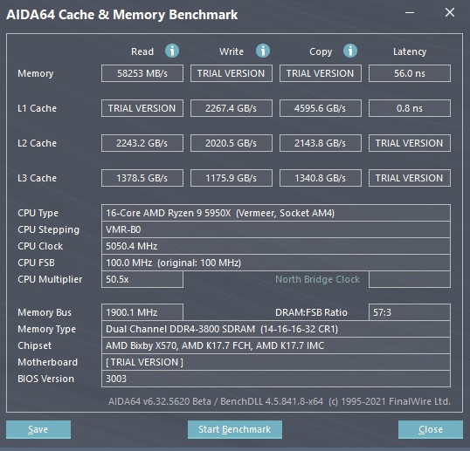Click L1 Cache latency 0.8 ns
This screenshot has height=451, width=470.
(x=410, y=108)
